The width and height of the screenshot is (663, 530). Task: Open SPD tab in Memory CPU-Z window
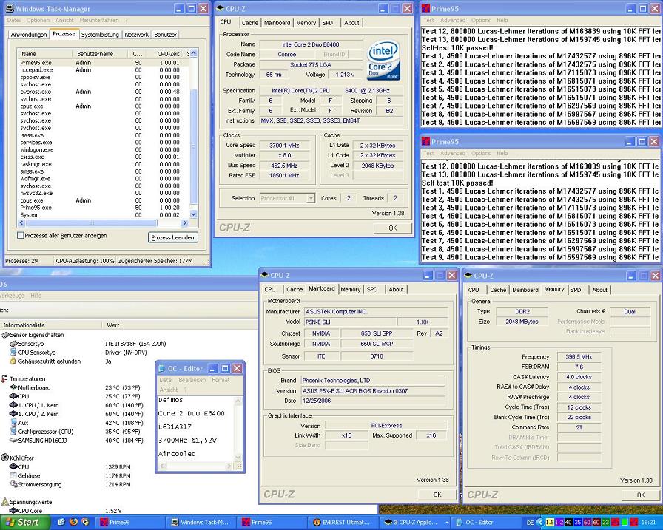(576, 290)
